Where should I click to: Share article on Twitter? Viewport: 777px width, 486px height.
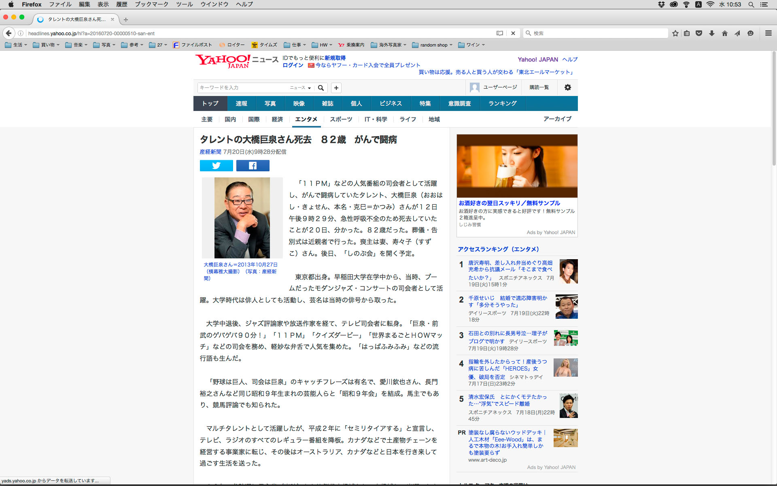coord(216,166)
